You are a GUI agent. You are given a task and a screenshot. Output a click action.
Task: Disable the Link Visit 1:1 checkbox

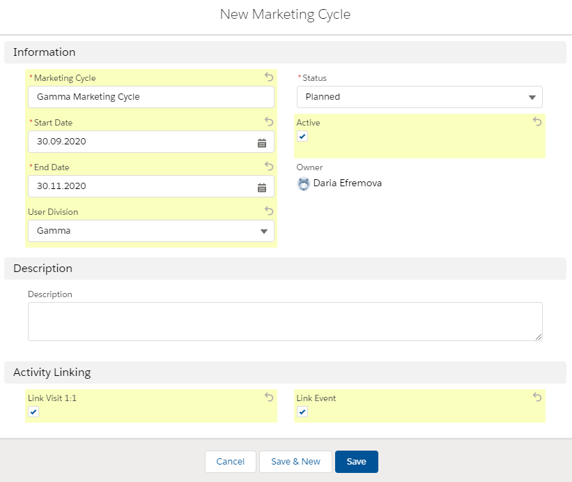point(33,412)
